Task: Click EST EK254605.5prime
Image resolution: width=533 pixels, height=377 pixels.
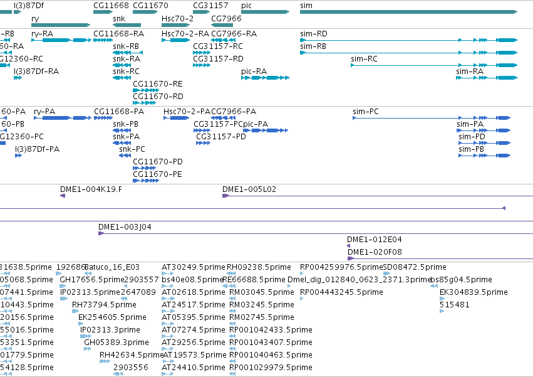Action: [80, 324]
